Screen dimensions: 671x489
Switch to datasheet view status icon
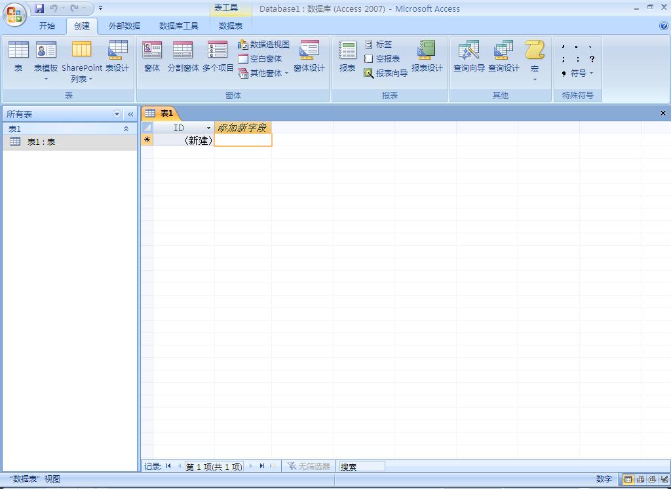[x=628, y=479]
